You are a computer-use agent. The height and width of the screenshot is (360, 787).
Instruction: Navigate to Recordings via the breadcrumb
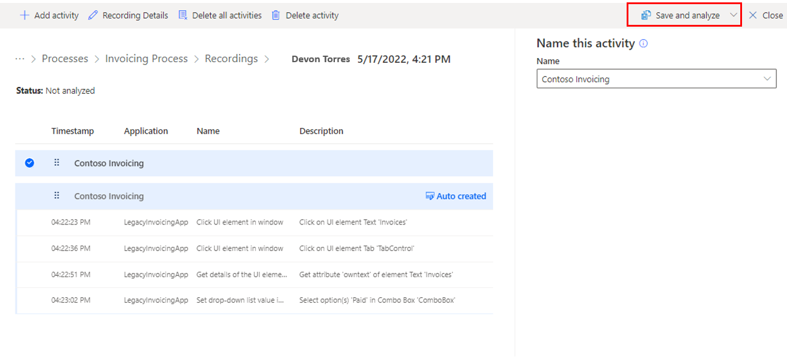tap(231, 58)
